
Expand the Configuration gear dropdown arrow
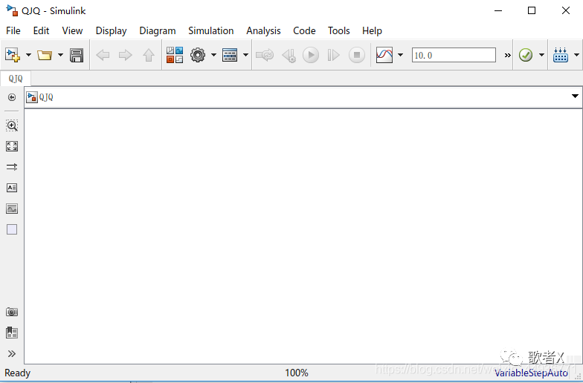point(213,55)
